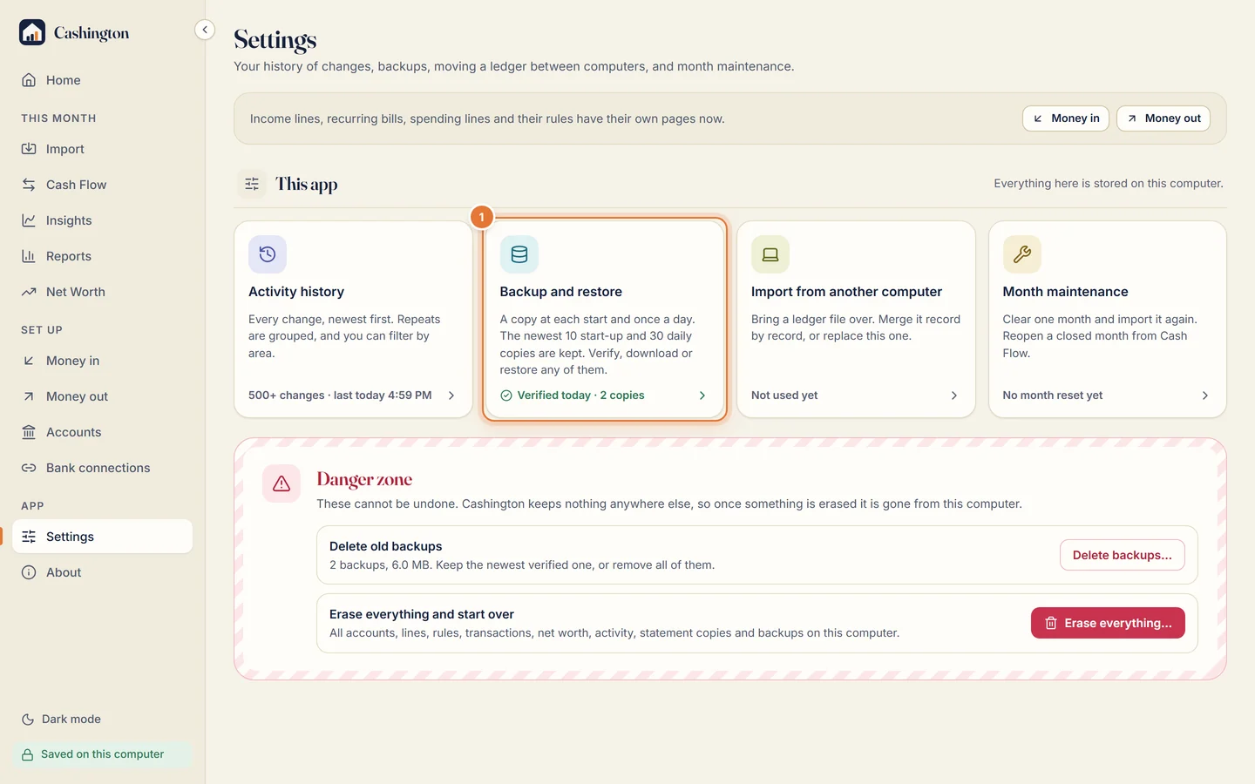Click the Reports bar chart icon
The image size is (1255, 784).
[x=29, y=256]
